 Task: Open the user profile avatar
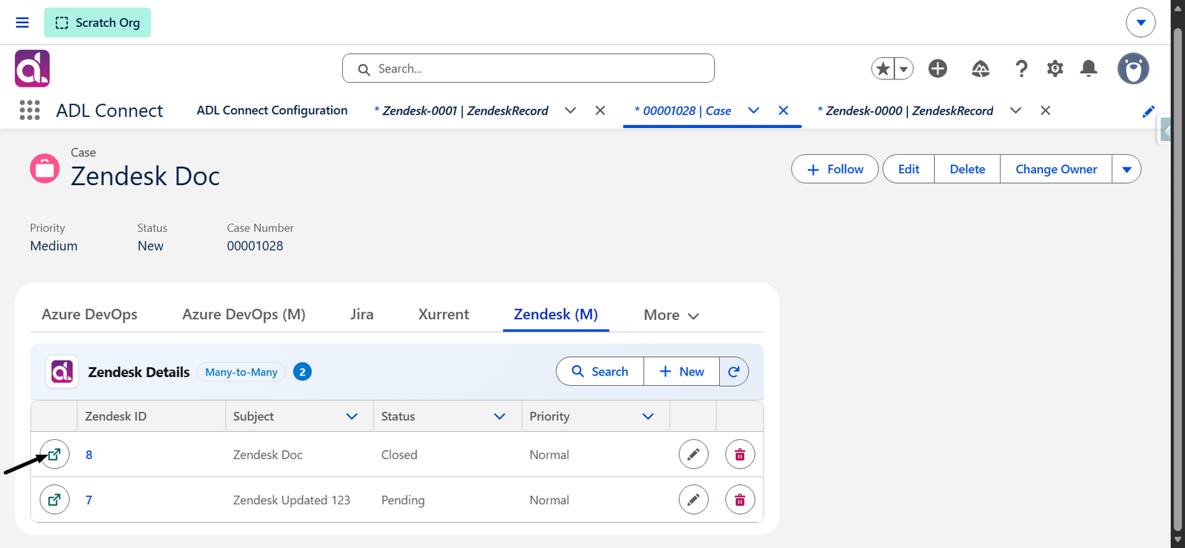pos(1133,68)
